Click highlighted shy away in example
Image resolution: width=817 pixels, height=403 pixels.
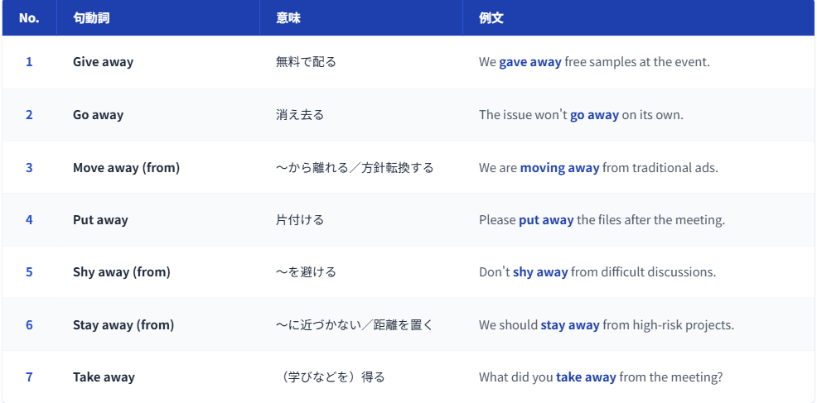click(540, 272)
